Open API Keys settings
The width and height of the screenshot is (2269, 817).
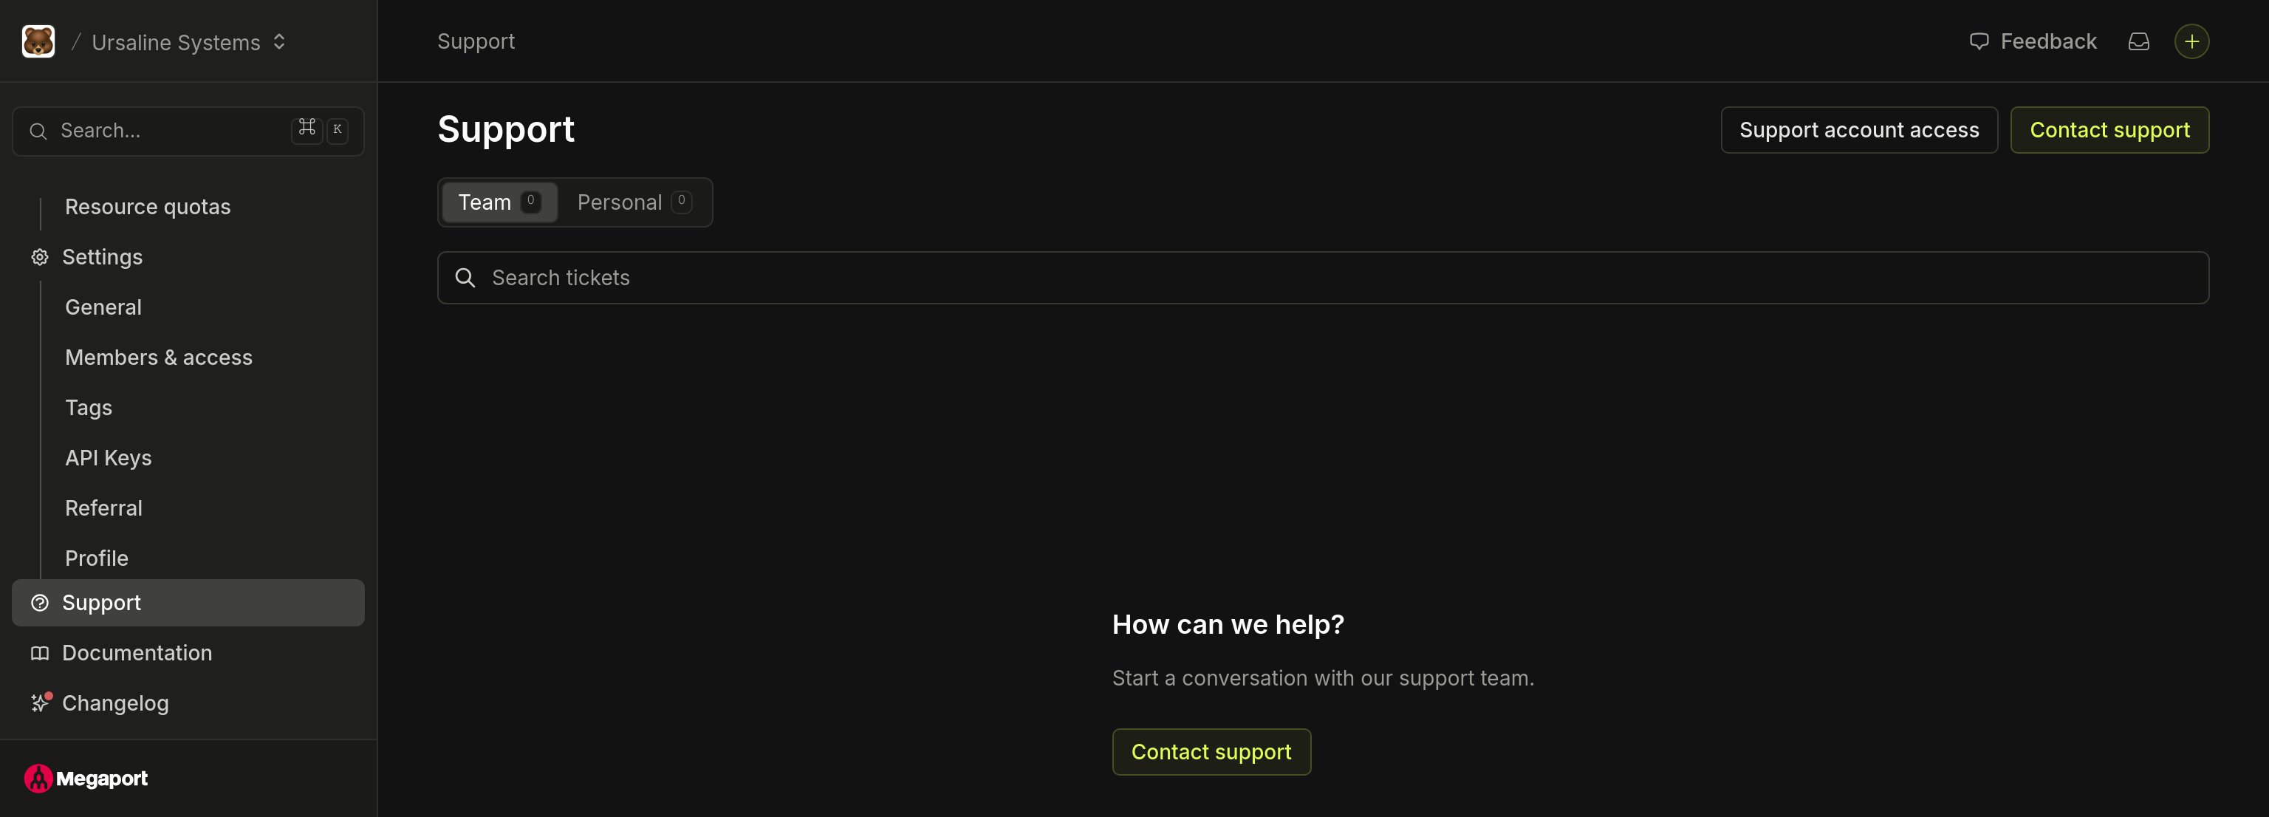point(107,457)
